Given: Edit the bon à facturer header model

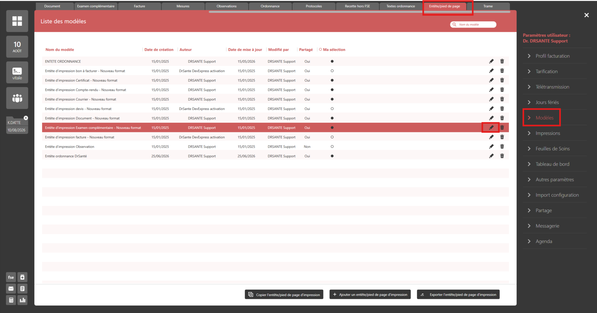Looking at the screenshot, I should click(491, 71).
